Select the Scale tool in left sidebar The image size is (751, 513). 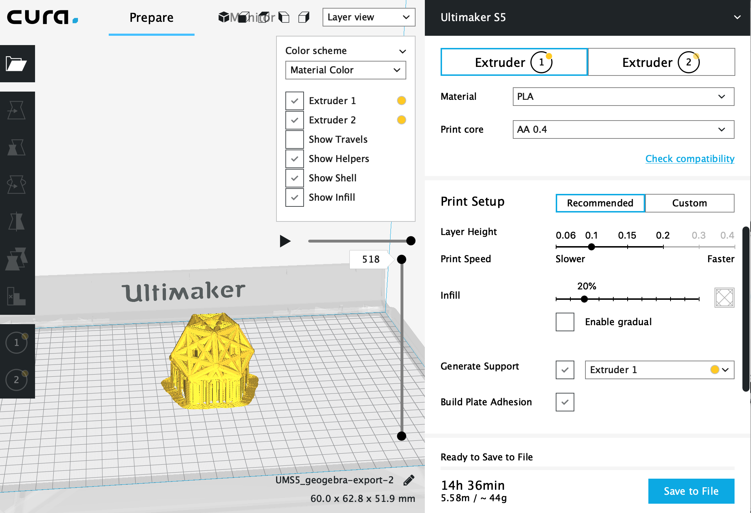pos(16,147)
